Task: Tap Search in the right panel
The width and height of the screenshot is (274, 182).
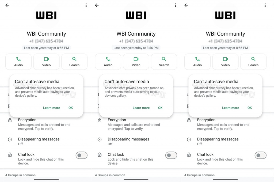Action: 253,62
